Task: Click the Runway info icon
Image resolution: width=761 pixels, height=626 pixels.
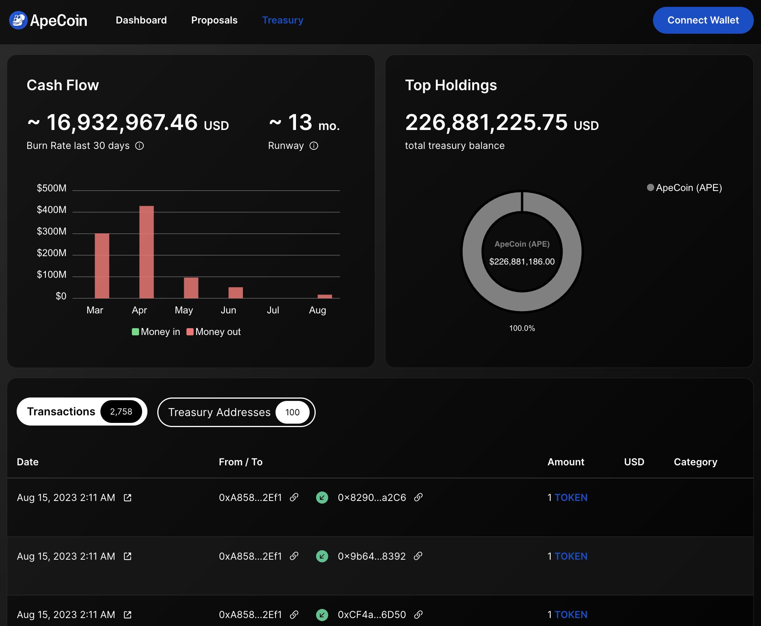Action: point(314,146)
